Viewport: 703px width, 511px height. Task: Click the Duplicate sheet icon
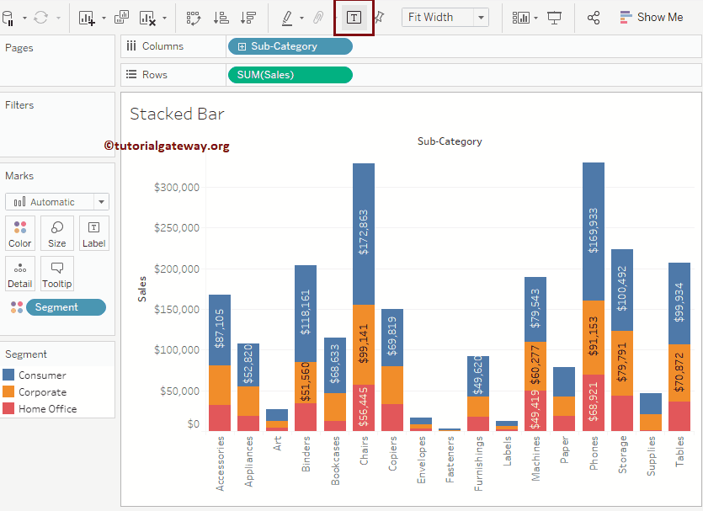coord(121,18)
